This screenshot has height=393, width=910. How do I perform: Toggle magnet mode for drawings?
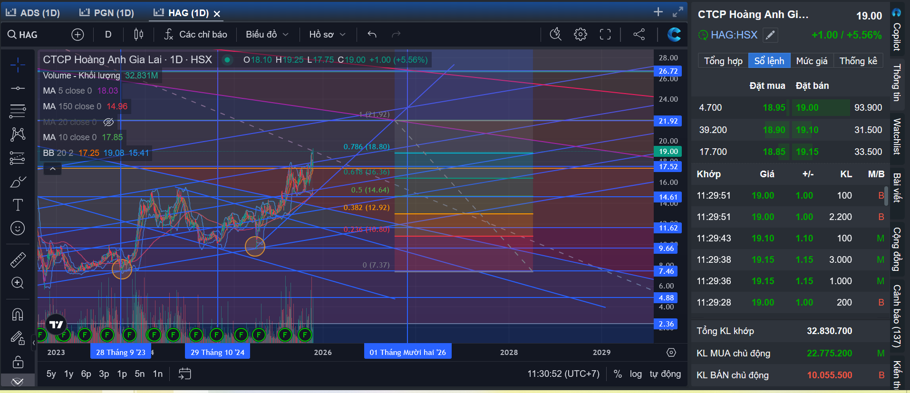pos(18,315)
